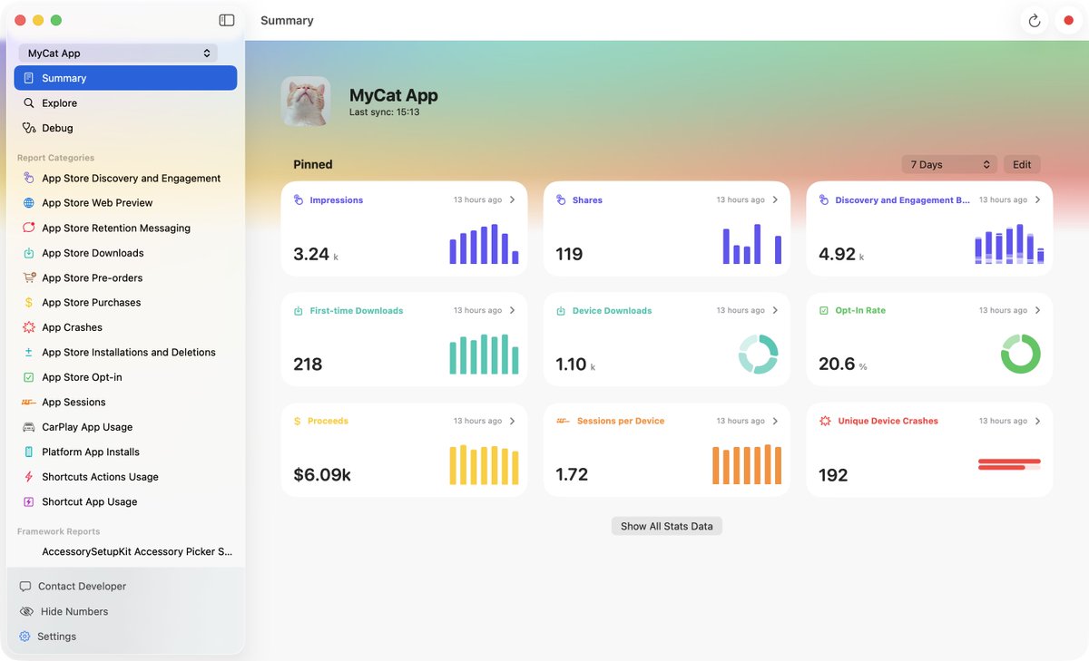Expand Unique Device Crashes card chevron
Viewport: 1089px width, 661px height.
pos(1037,421)
